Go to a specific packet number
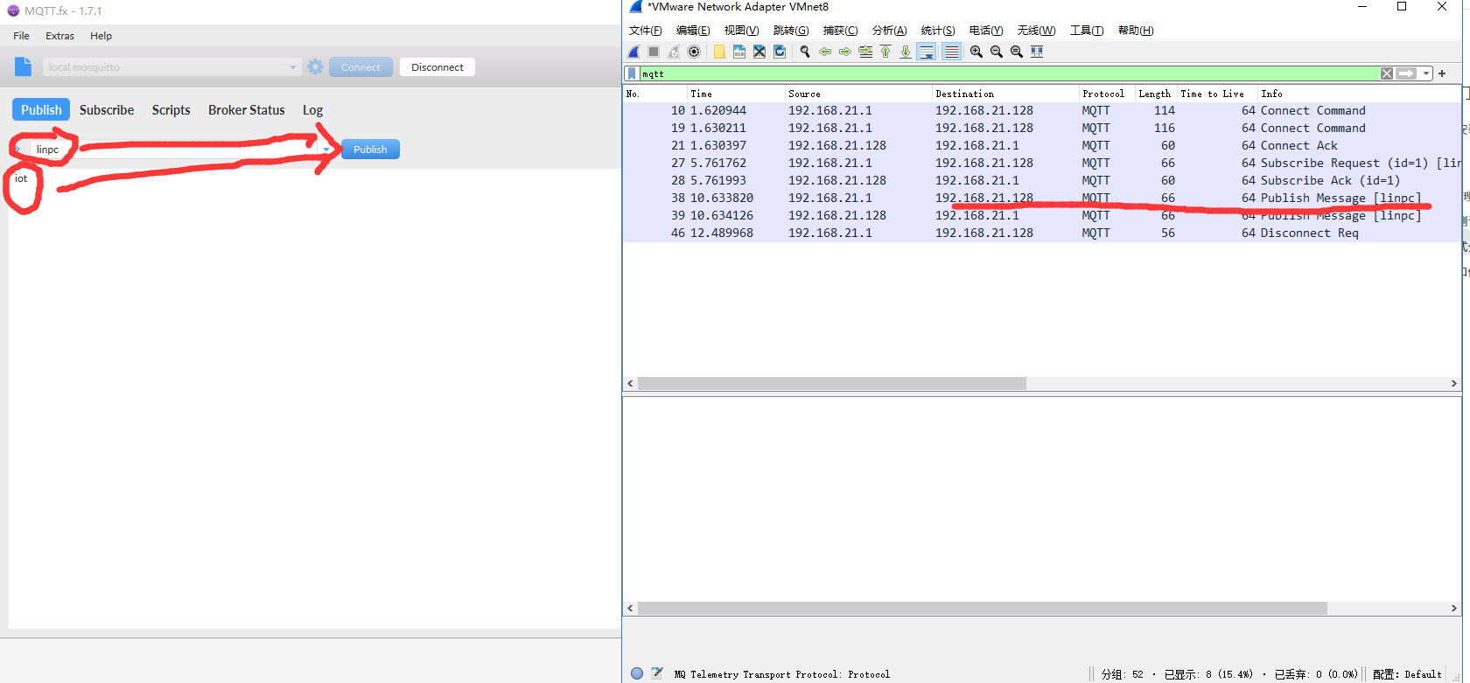1470x683 pixels. click(x=865, y=52)
